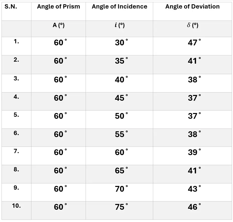Click the Angle of Prism header
Image resolution: width=233 pixels, height=222 pixels.
point(59,7)
